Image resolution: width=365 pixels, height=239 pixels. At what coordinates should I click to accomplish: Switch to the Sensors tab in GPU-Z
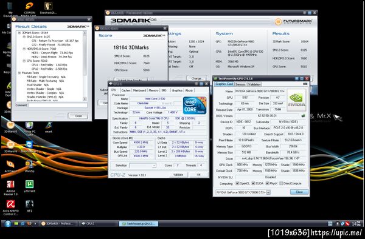240,84
